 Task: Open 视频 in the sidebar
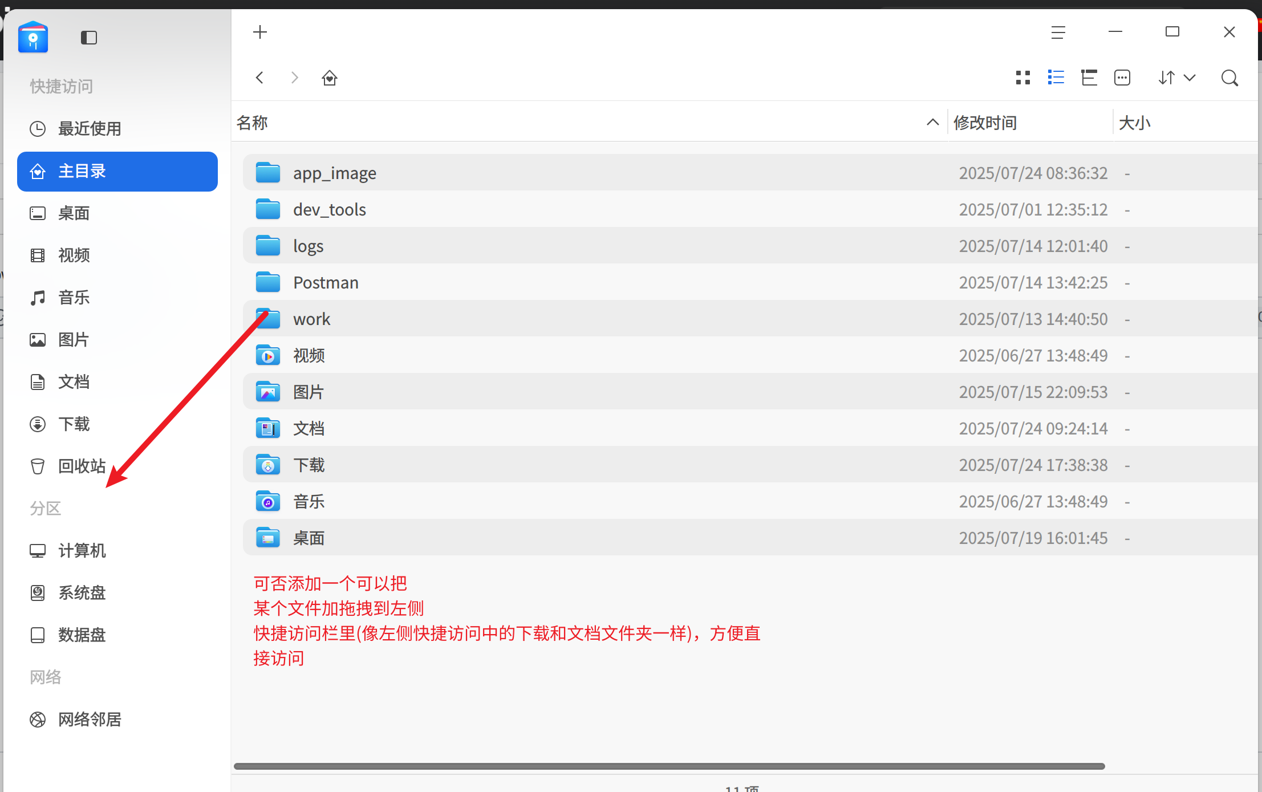117,255
